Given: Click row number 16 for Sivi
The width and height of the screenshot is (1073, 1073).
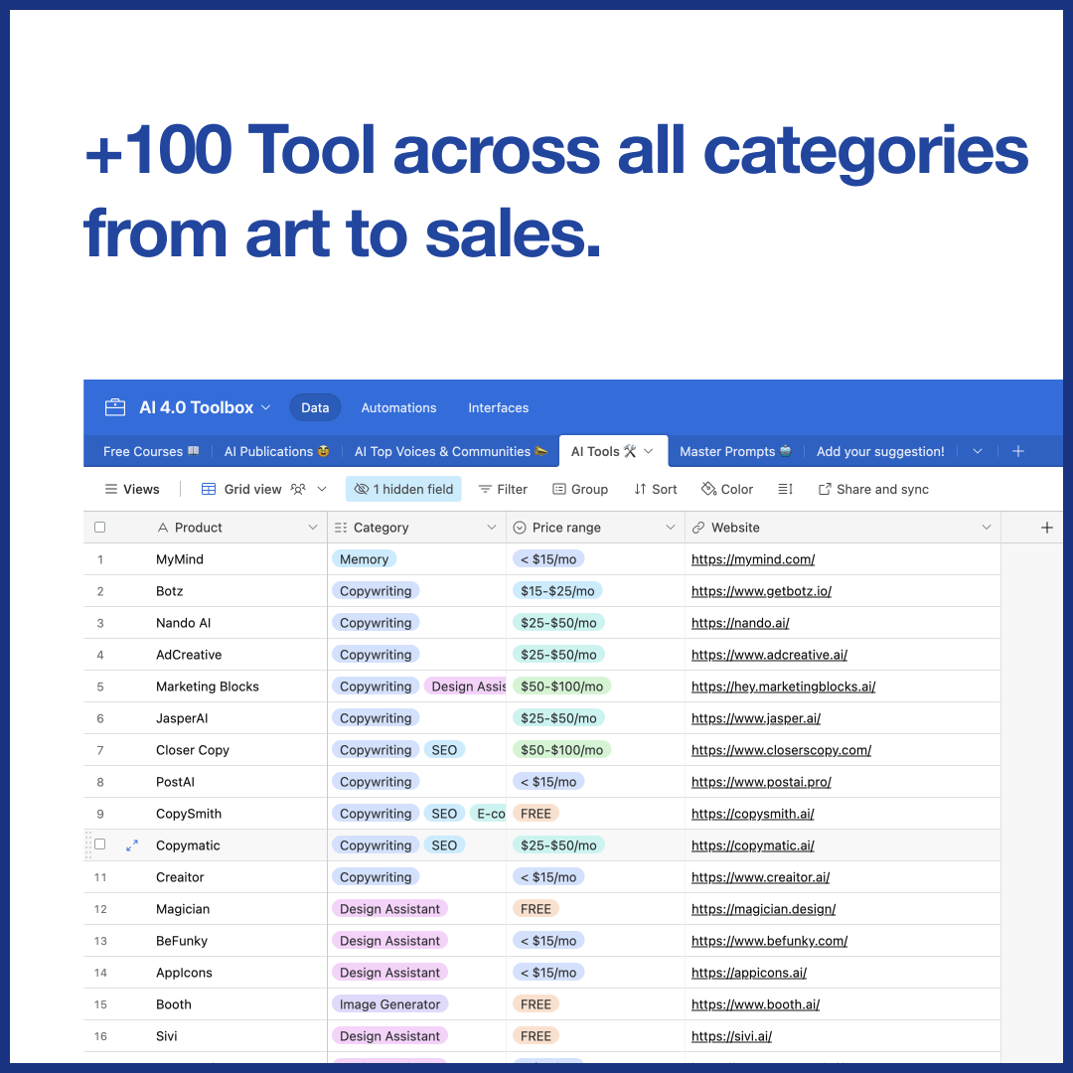Looking at the screenshot, I should [x=100, y=1036].
